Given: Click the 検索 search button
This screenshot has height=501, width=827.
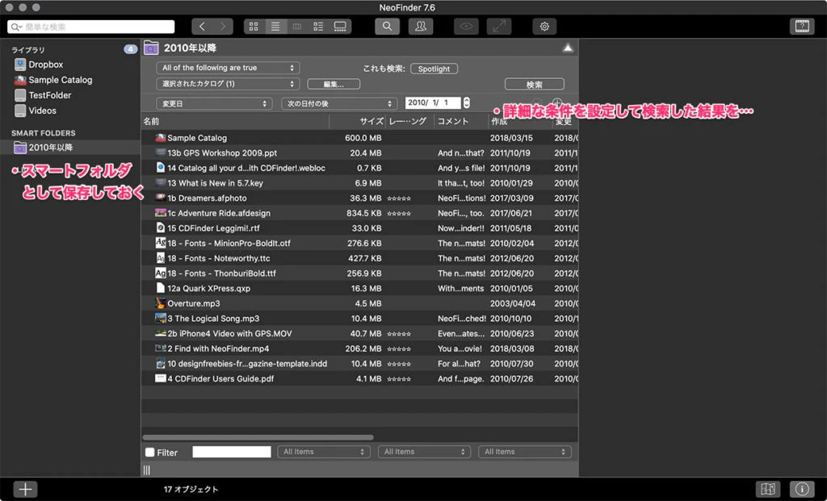Looking at the screenshot, I should [x=535, y=84].
